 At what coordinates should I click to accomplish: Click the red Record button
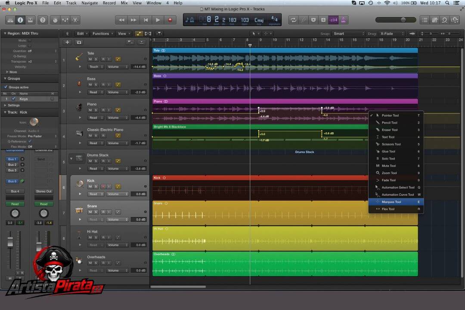point(170,20)
